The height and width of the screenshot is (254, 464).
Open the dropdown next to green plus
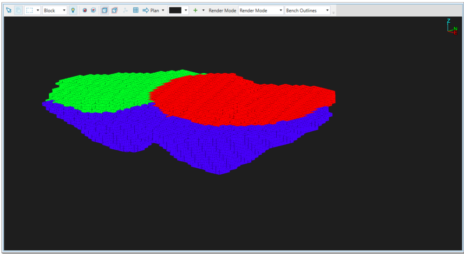pyautogui.click(x=203, y=10)
